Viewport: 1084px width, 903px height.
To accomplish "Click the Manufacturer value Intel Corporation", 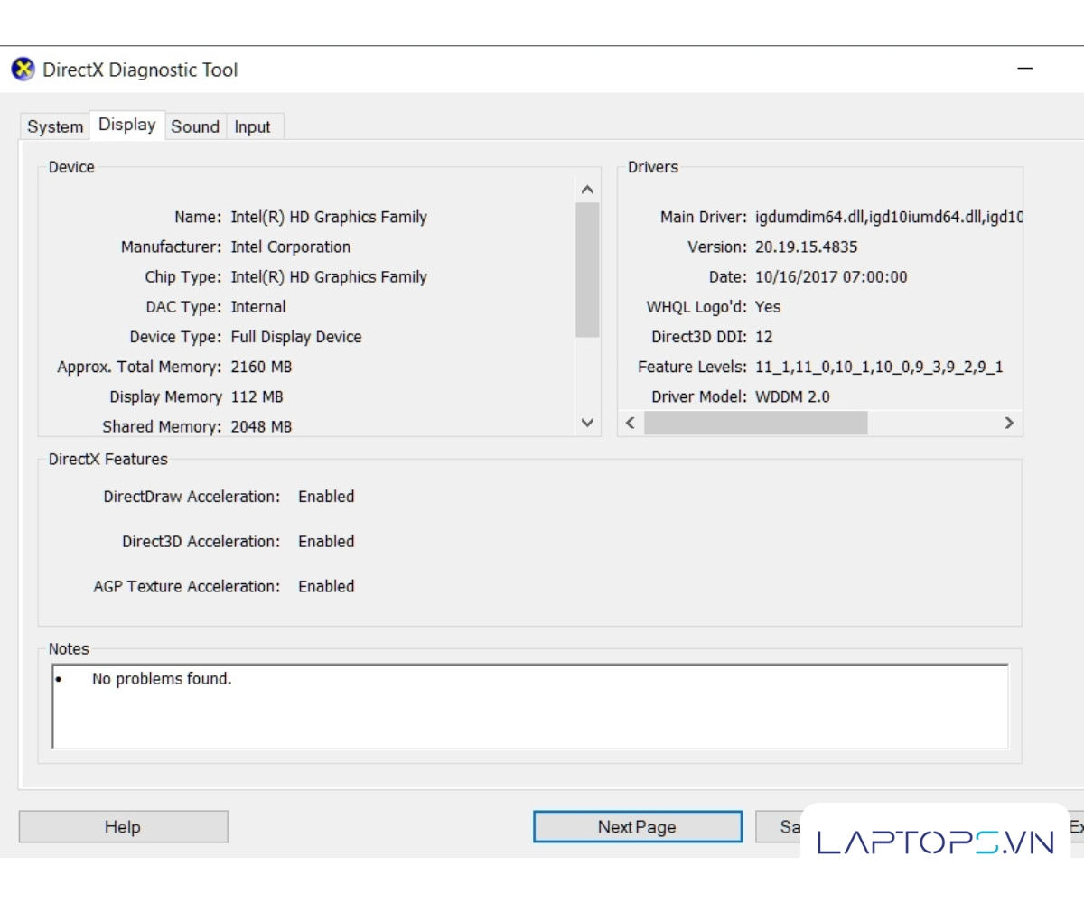I will click(291, 247).
